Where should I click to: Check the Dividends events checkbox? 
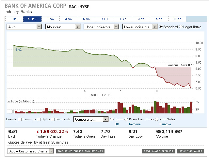point(53,119)
